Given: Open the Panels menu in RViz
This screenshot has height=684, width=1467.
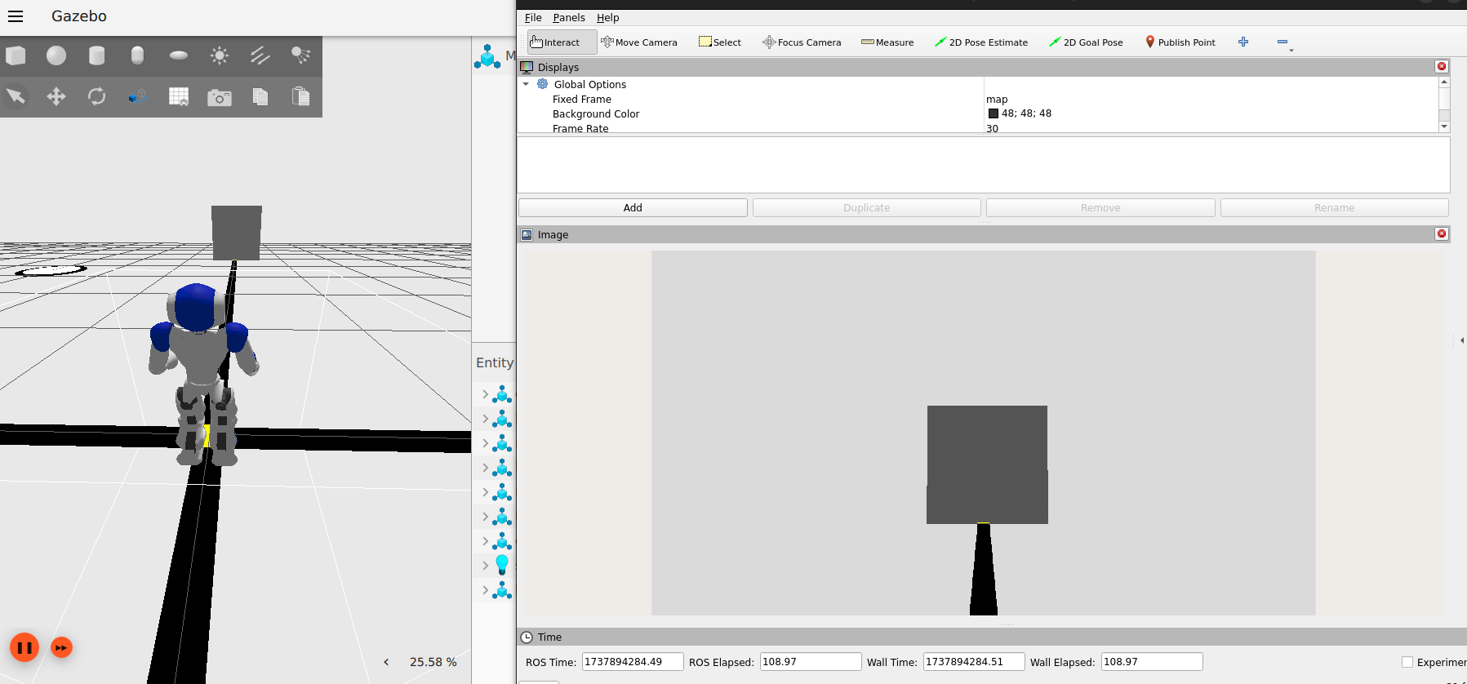Looking at the screenshot, I should [569, 17].
